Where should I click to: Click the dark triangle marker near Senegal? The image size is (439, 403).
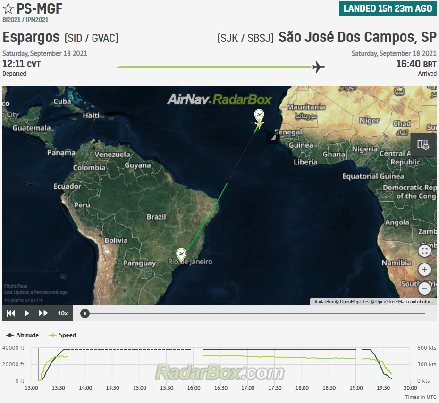[x=273, y=138]
